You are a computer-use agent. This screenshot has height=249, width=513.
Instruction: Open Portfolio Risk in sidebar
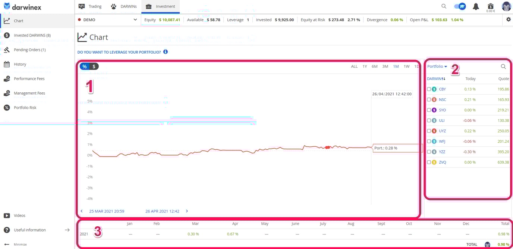tap(25, 108)
